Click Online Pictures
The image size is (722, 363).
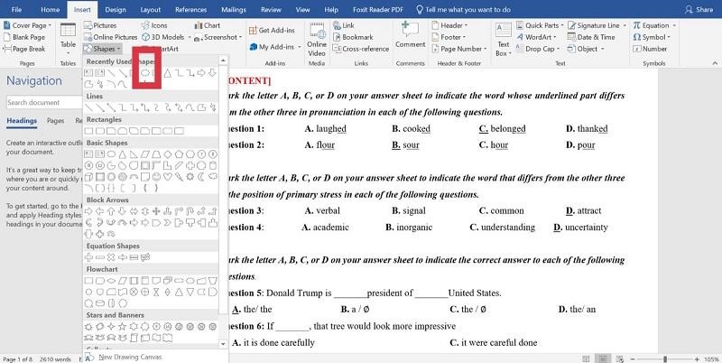tap(111, 37)
